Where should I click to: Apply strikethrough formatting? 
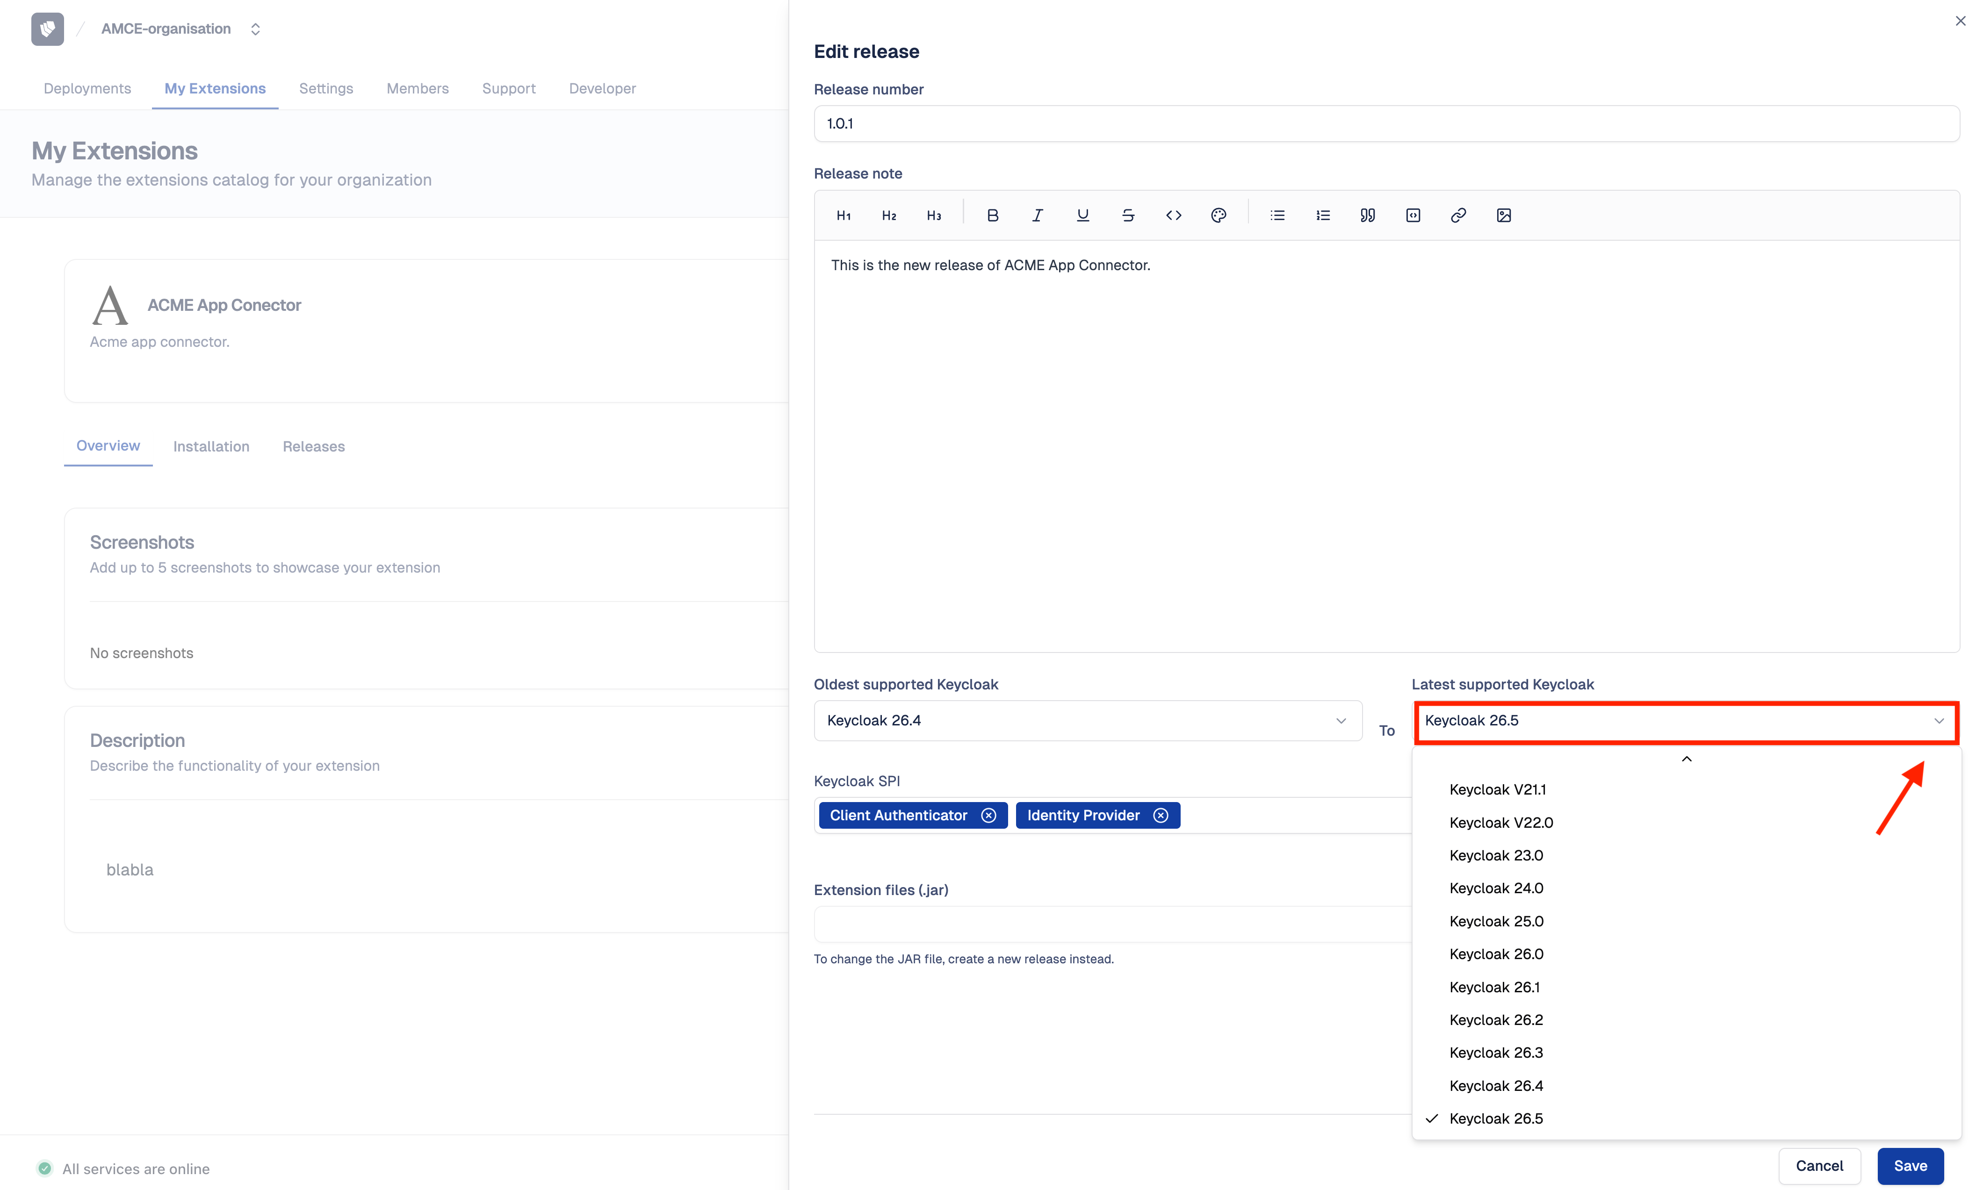tap(1128, 215)
